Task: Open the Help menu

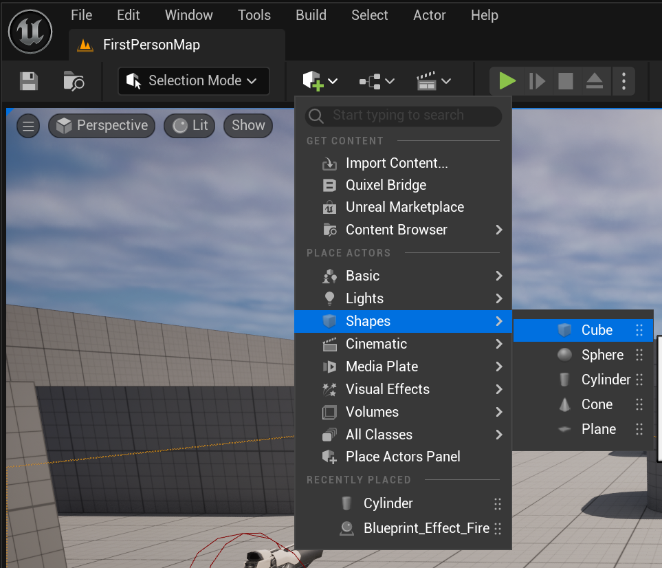Action: (485, 15)
